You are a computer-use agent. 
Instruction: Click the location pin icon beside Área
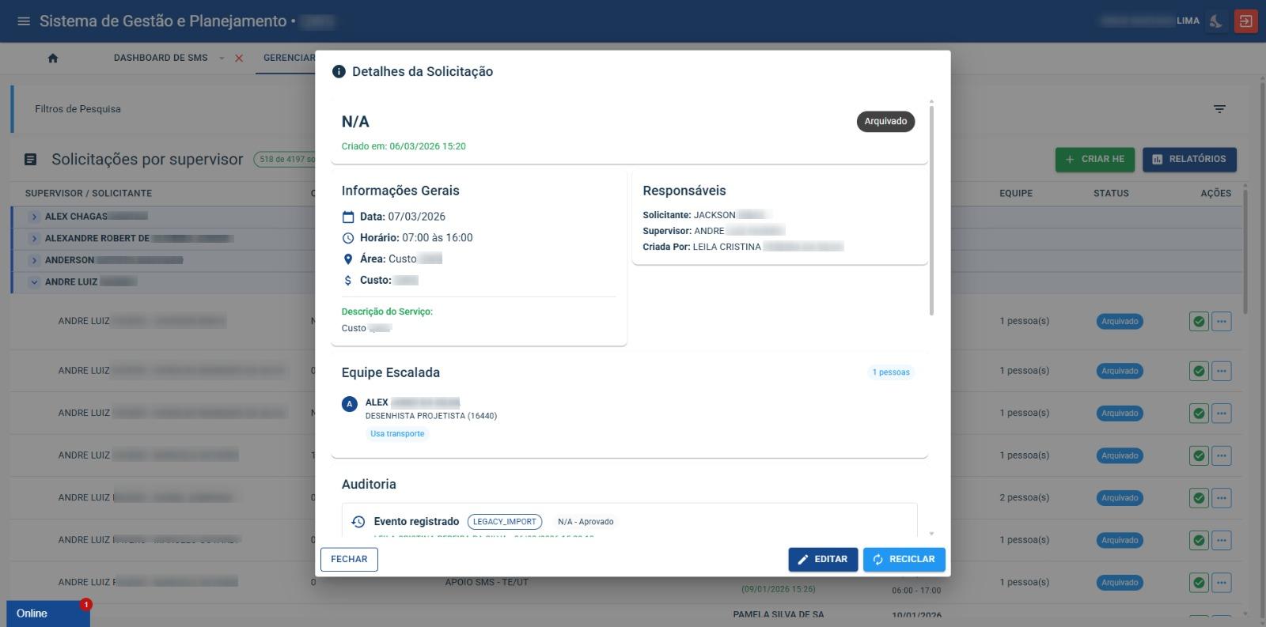pyautogui.click(x=348, y=259)
